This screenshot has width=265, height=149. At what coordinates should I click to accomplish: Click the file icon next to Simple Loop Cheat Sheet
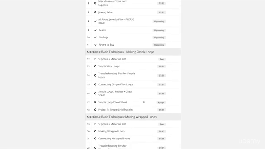pyautogui.click(x=95, y=102)
